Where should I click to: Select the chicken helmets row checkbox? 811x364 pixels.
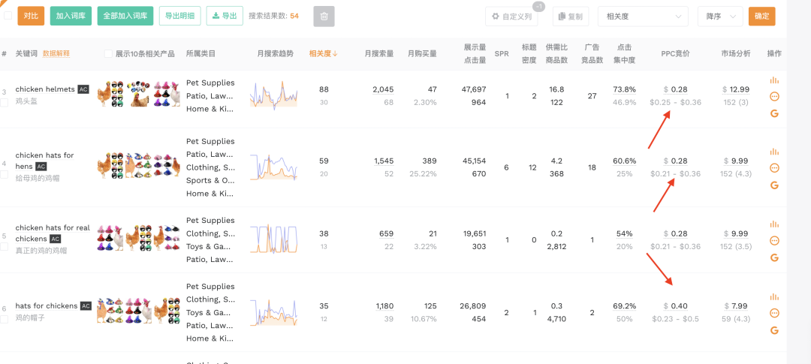tap(5, 102)
